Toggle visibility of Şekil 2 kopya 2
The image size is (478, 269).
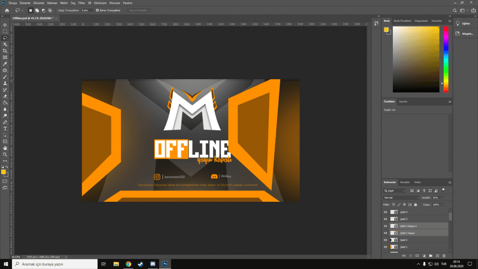point(385,226)
